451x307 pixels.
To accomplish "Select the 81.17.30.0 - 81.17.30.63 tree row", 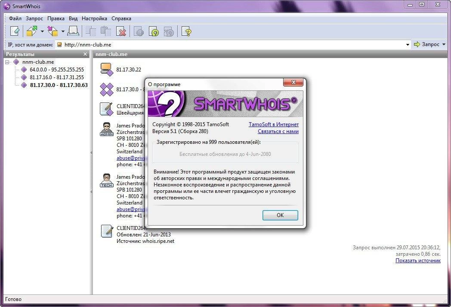I will (59, 85).
